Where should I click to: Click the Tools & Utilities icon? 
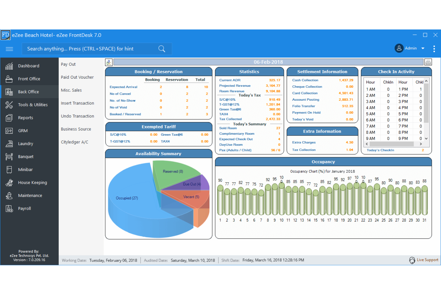point(9,105)
